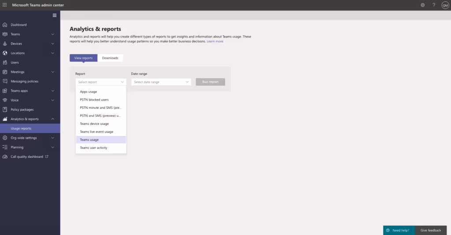Open the QM account avatar

point(445,5)
